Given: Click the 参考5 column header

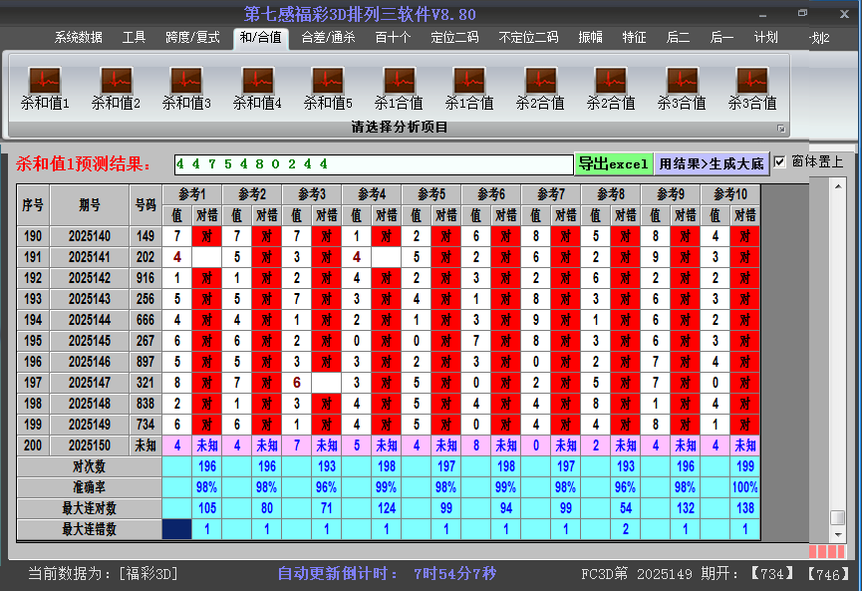Looking at the screenshot, I should (x=431, y=194).
